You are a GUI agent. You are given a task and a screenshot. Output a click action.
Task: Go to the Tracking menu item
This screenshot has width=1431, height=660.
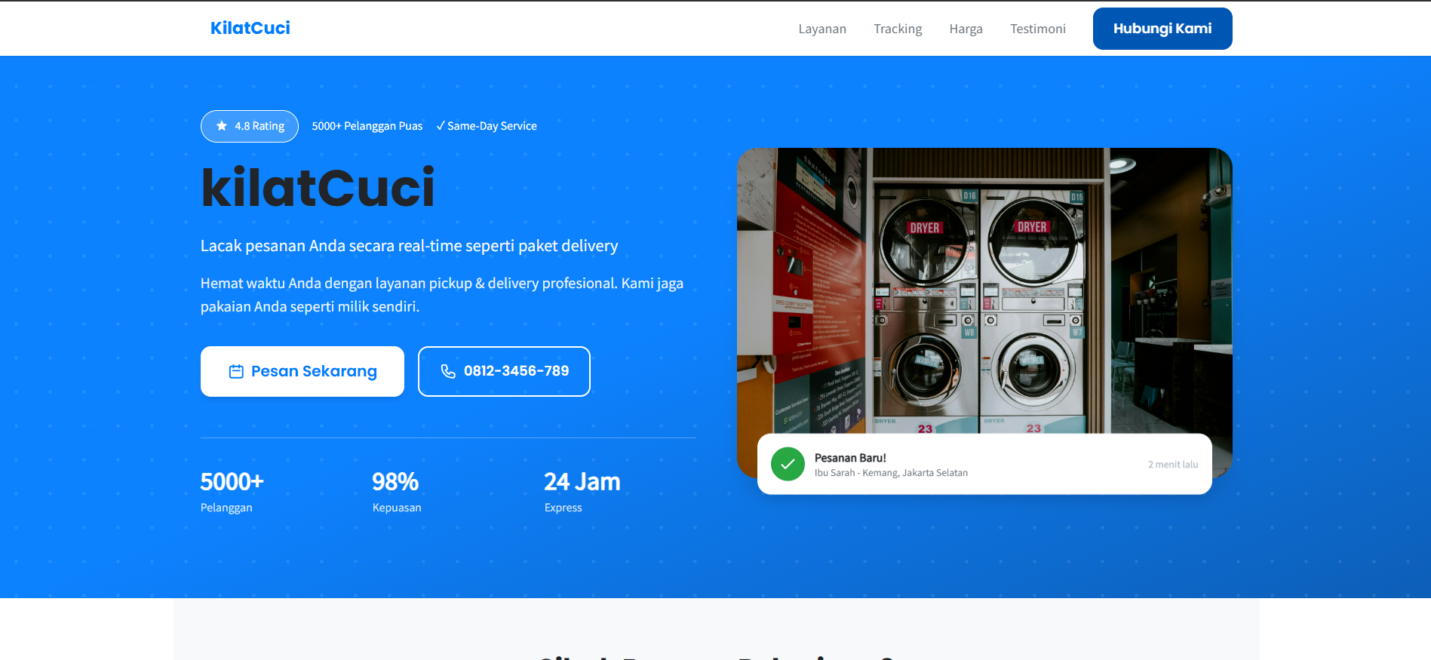[x=897, y=29]
